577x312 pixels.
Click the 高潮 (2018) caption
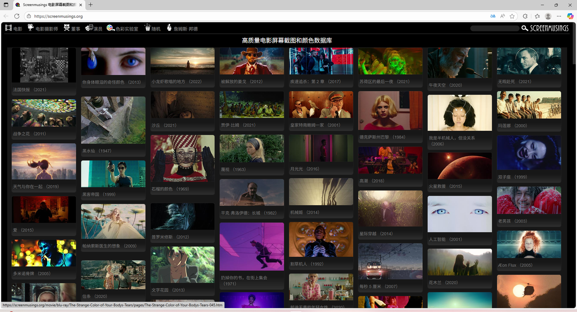coord(372,181)
